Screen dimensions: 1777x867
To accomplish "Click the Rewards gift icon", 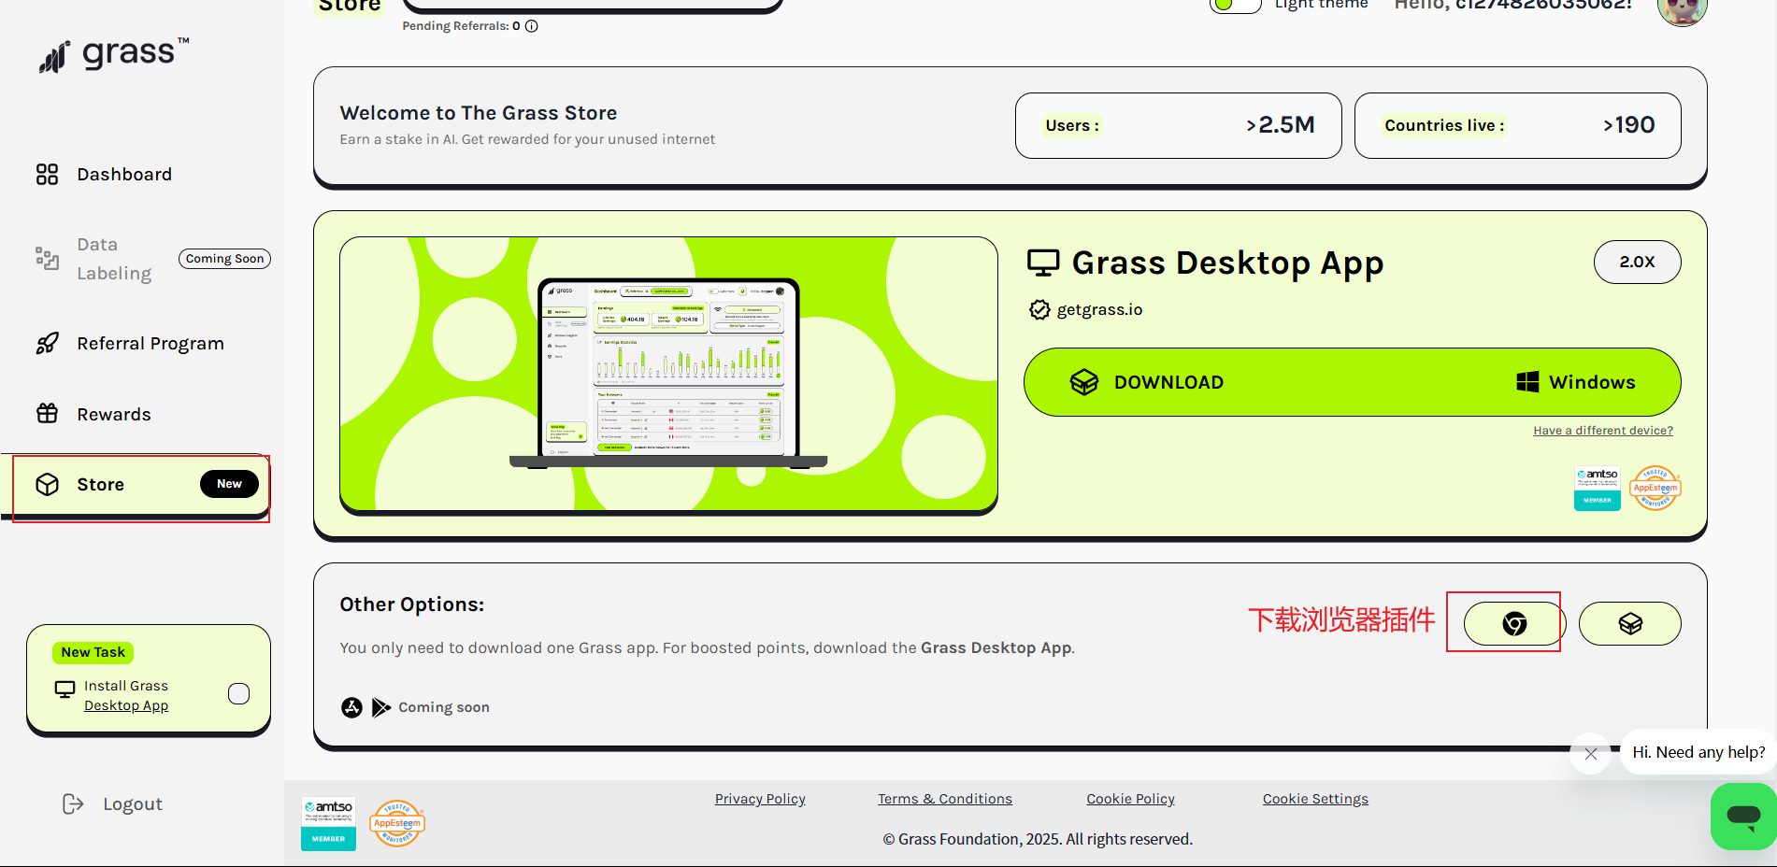I will [x=47, y=413].
